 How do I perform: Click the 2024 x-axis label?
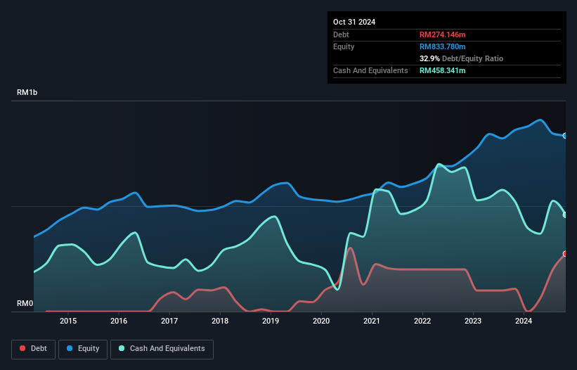click(x=524, y=321)
